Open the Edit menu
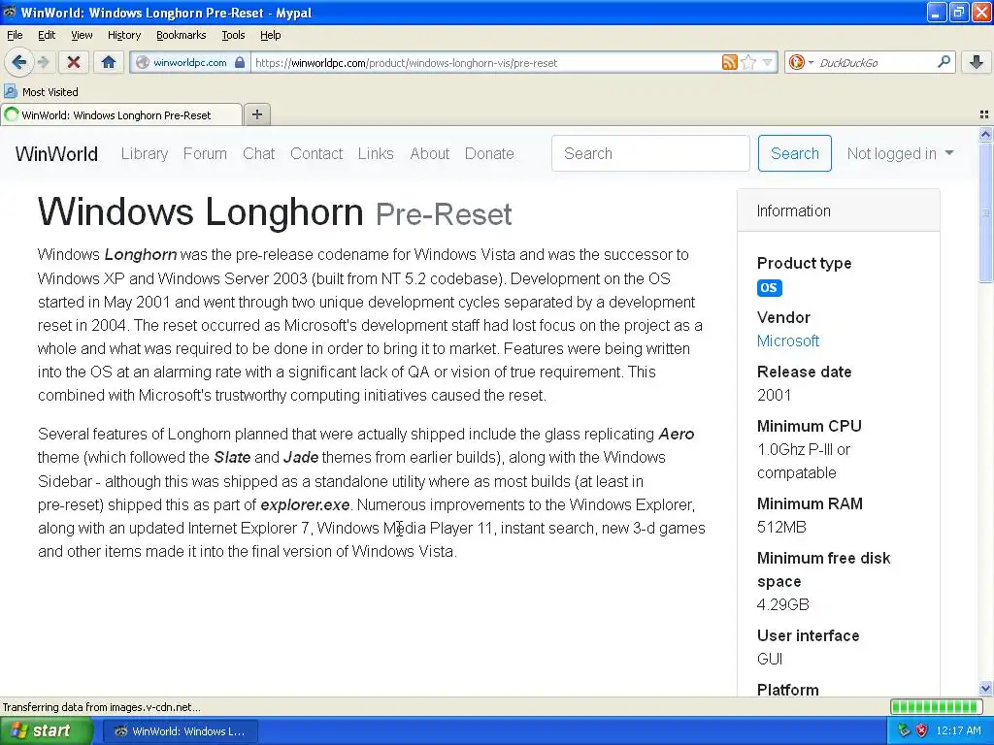This screenshot has height=745, width=994. (x=47, y=35)
